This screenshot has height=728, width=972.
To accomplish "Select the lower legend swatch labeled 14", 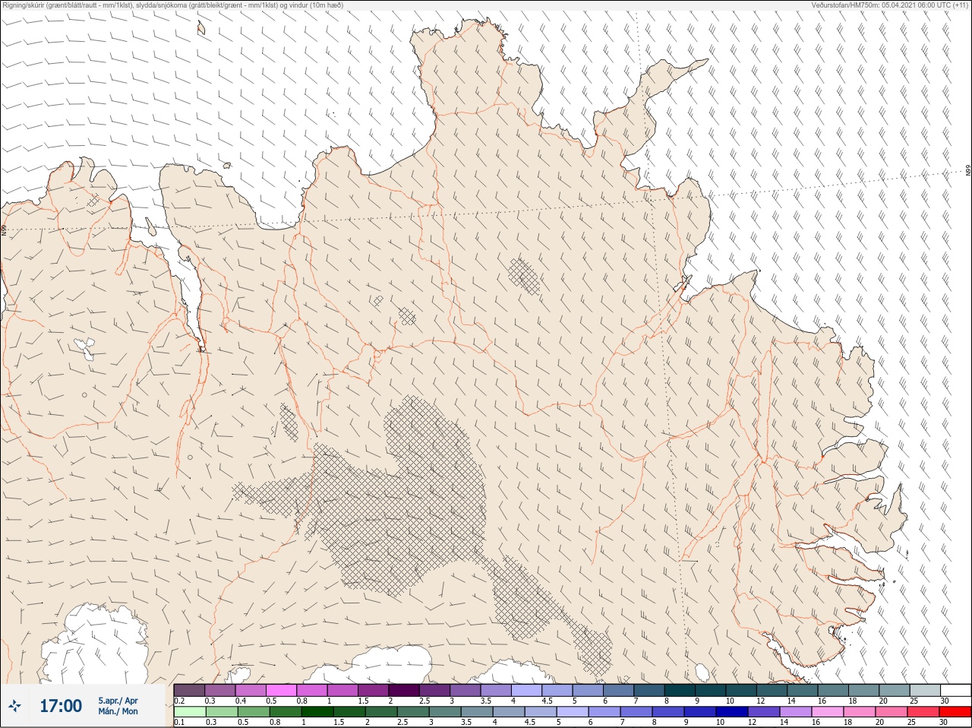I will 795,712.
